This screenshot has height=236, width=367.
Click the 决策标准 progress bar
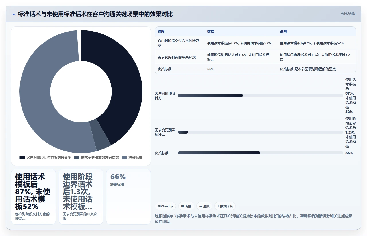260,153
